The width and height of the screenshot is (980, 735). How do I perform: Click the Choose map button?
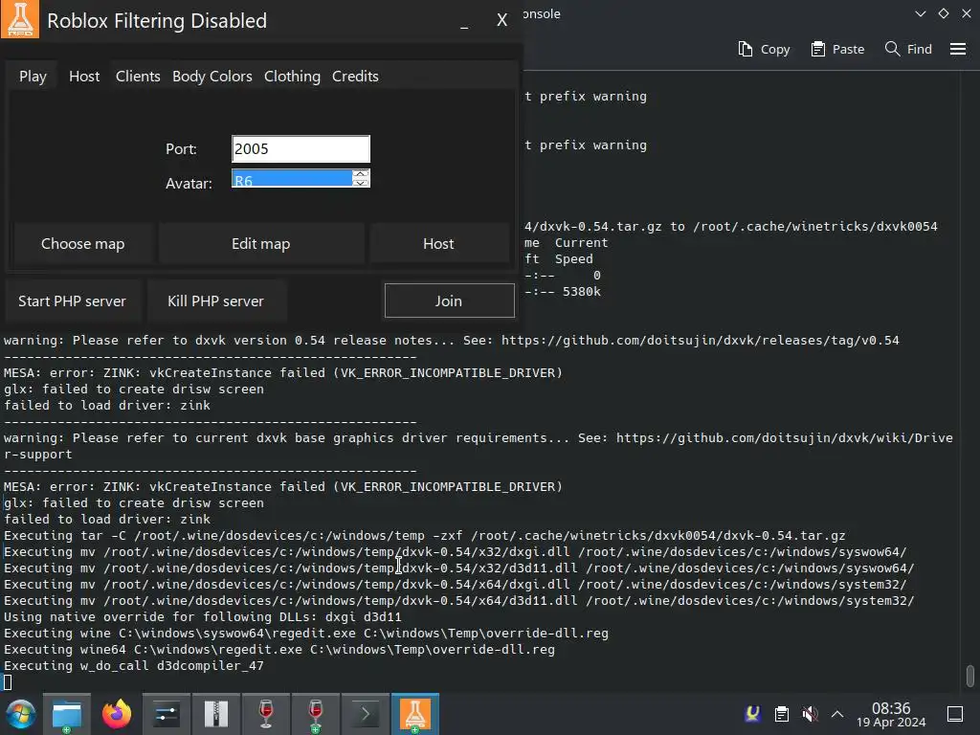(x=82, y=244)
